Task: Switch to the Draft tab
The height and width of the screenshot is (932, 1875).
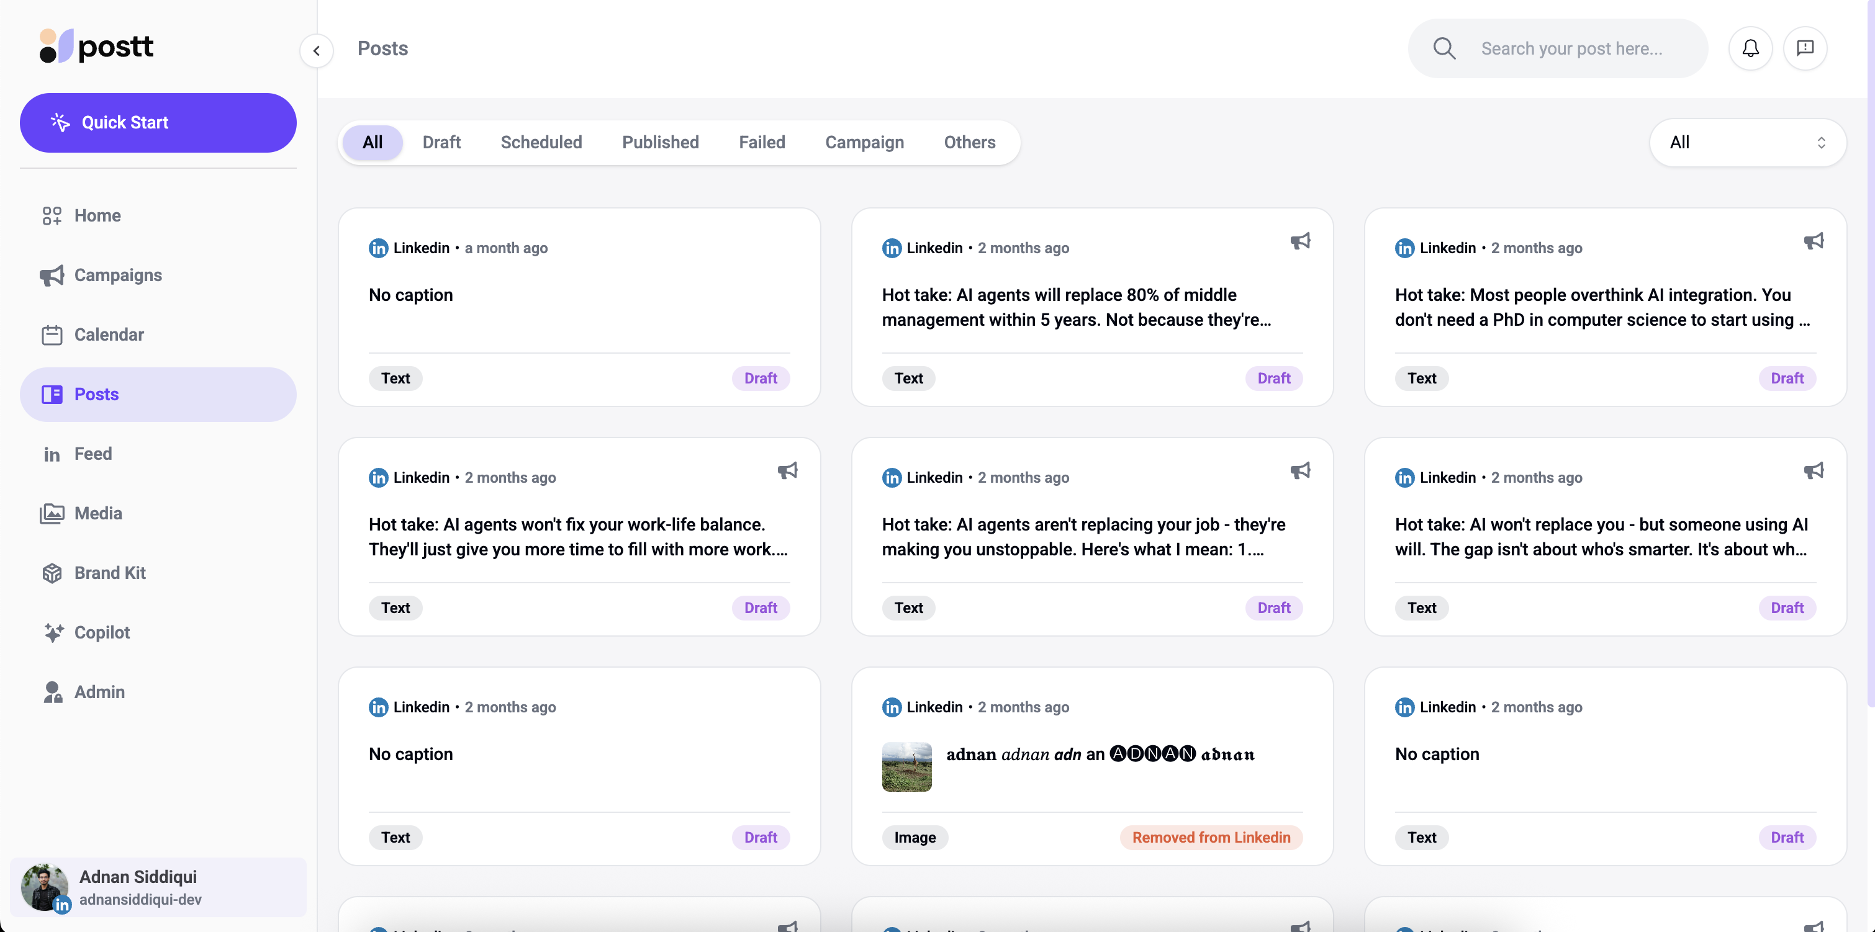Action: 441,143
